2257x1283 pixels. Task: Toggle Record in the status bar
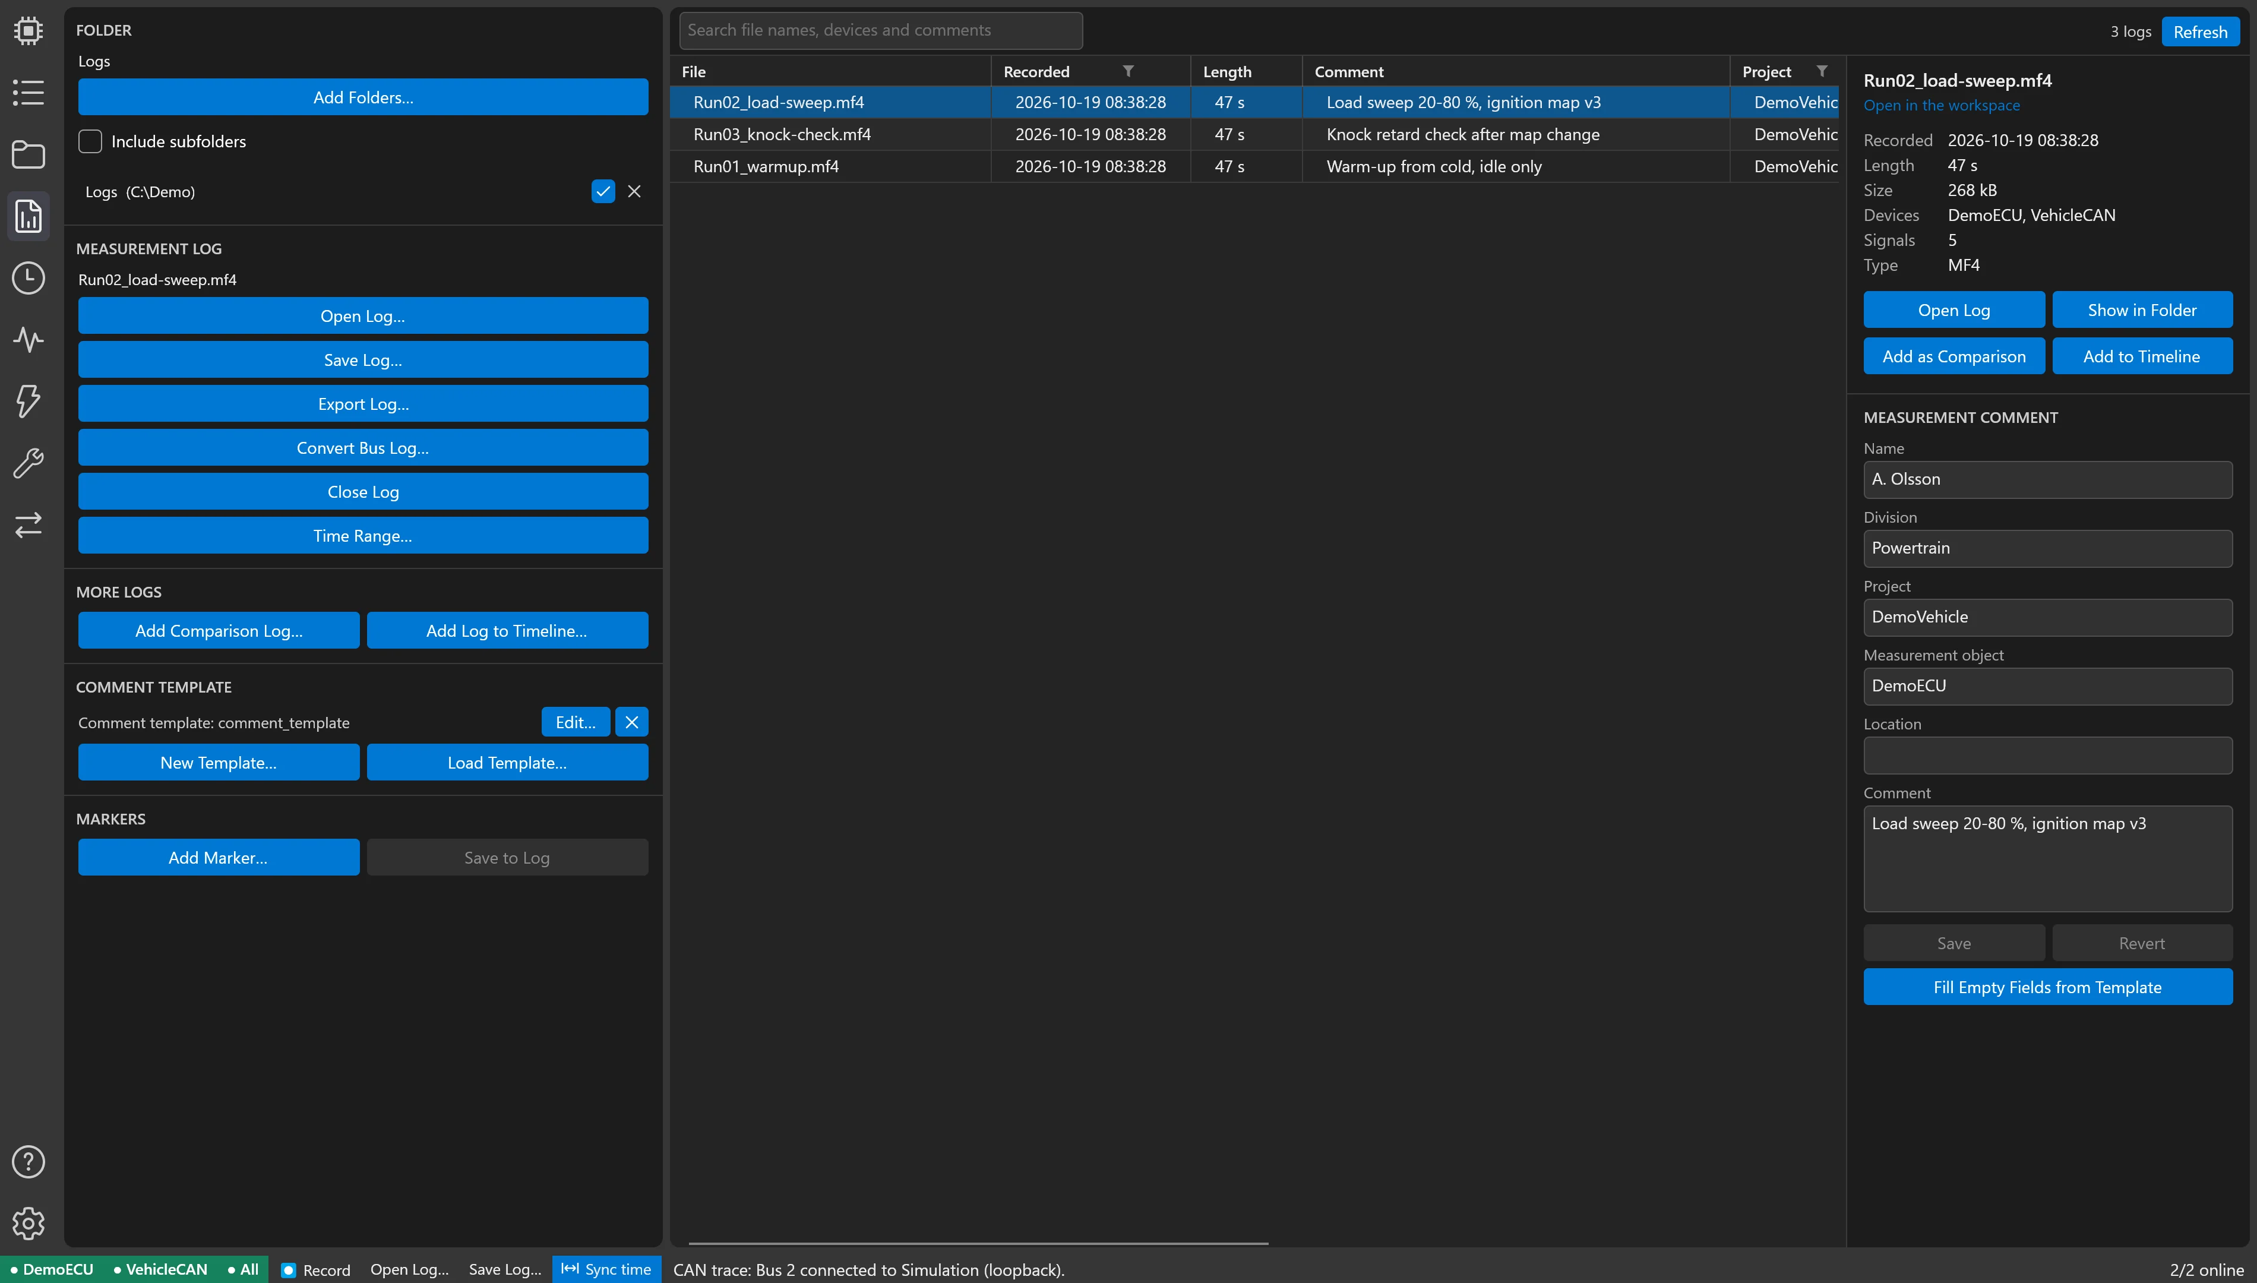pos(315,1270)
